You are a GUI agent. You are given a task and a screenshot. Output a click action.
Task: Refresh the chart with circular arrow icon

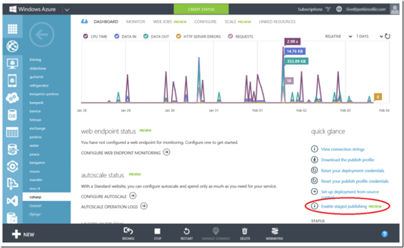point(387,36)
